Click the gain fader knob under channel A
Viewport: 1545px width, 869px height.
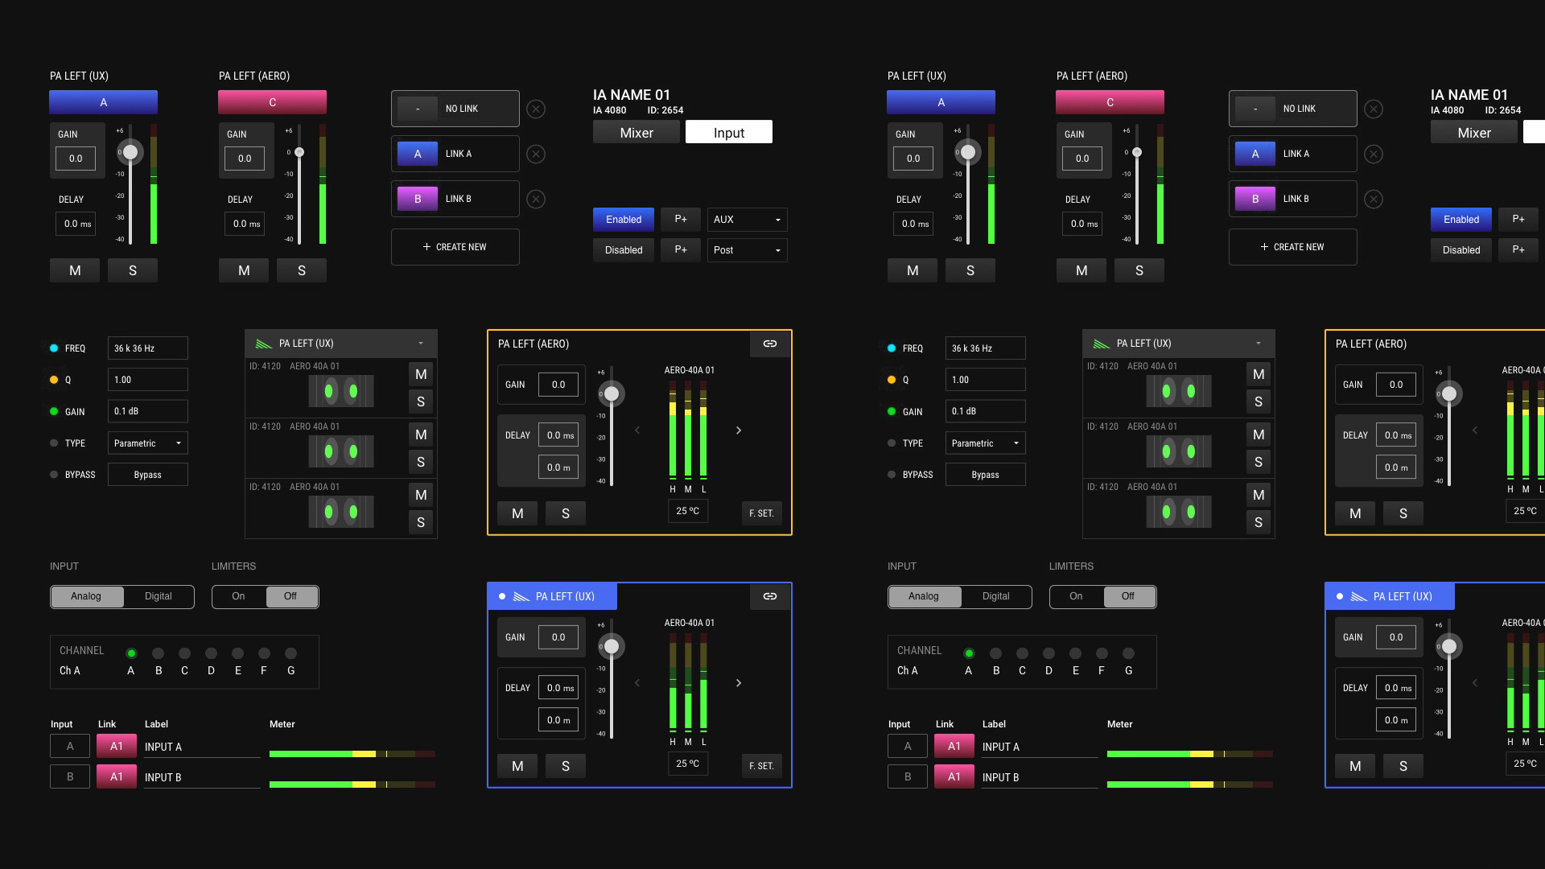point(130,152)
